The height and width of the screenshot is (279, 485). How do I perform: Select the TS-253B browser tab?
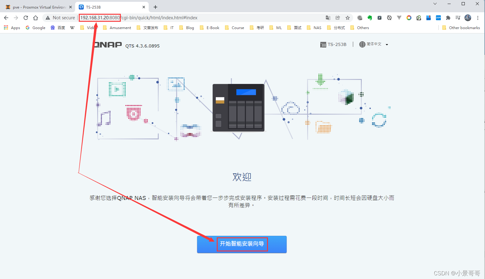click(x=112, y=7)
